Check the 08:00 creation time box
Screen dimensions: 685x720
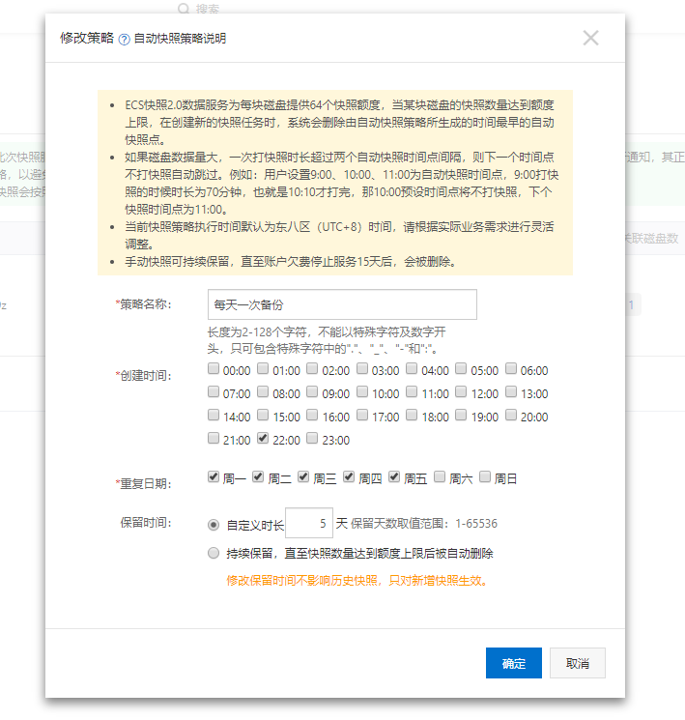[x=263, y=391]
